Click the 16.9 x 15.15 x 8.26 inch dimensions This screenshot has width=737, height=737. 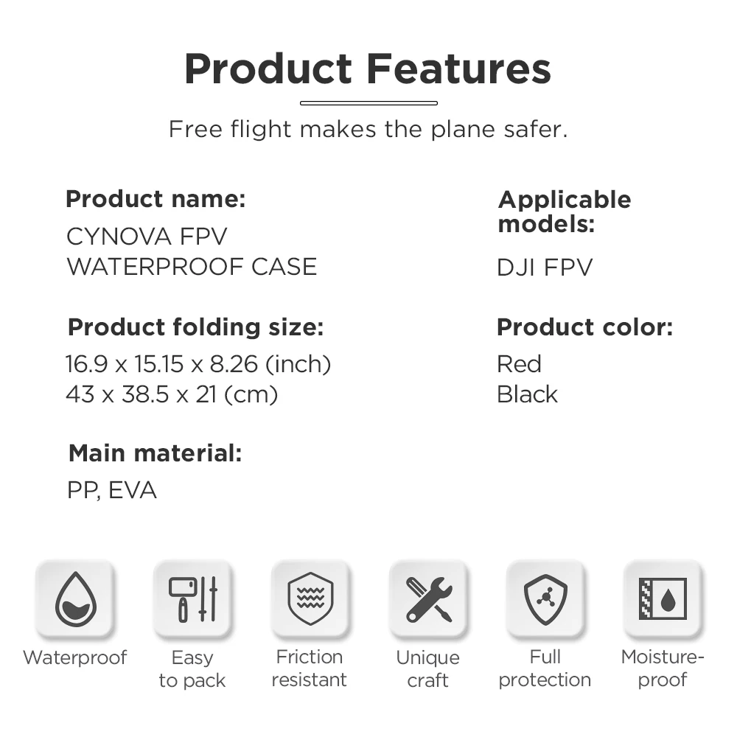(198, 364)
